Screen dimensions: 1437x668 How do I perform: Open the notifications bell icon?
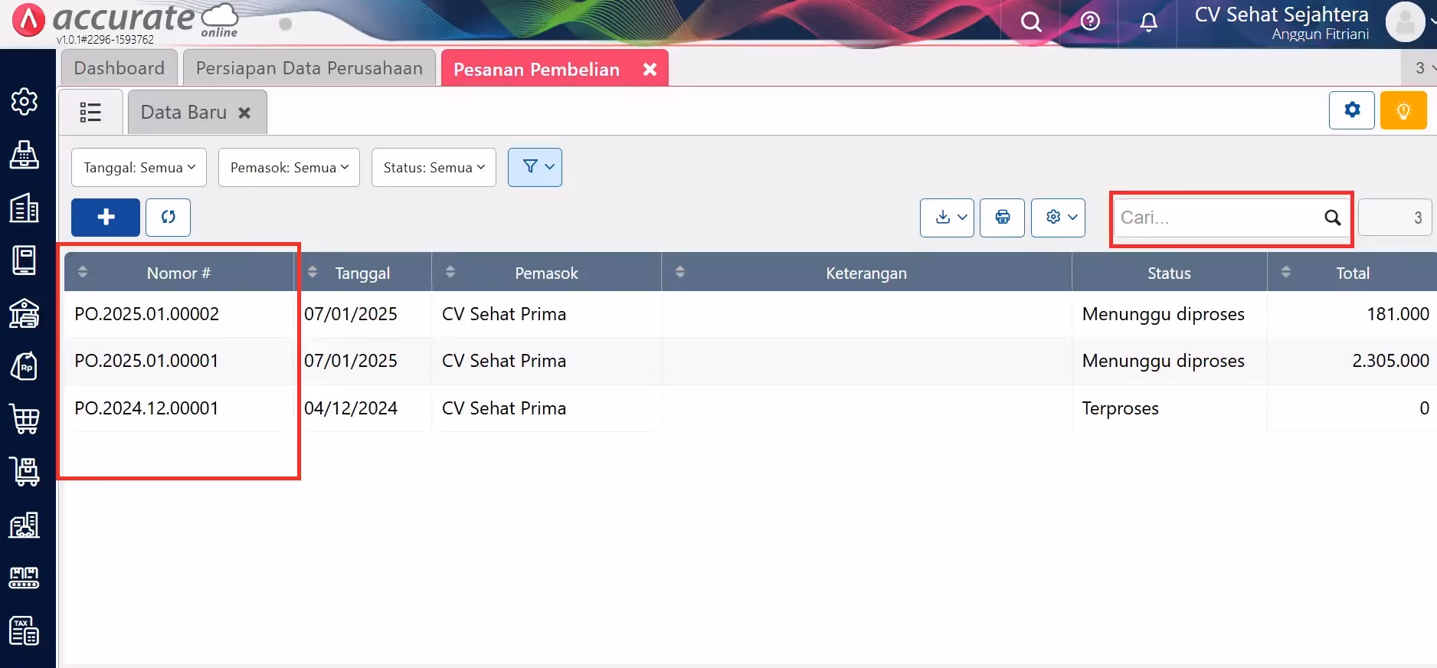click(1148, 21)
